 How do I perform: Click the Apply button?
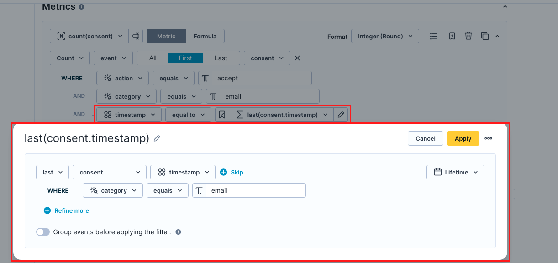point(463,138)
